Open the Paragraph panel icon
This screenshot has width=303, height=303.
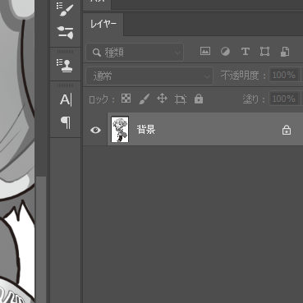point(66,122)
